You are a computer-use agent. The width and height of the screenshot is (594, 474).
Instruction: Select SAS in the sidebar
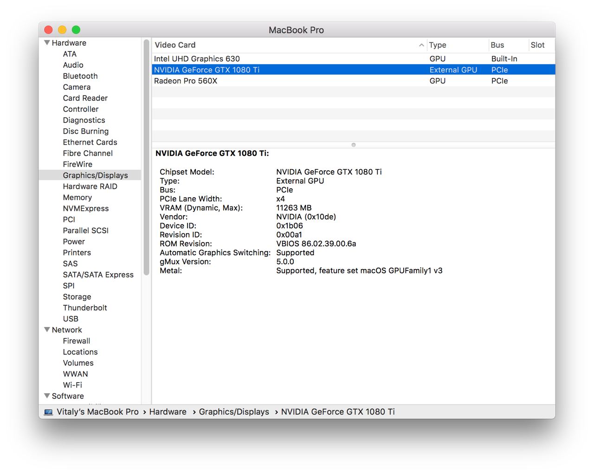pyautogui.click(x=70, y=263)
